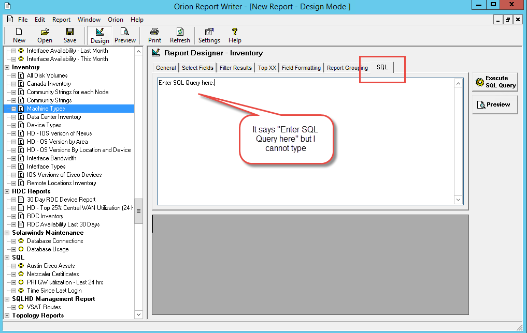Click page icon beside 30 Day RDC Device Report
The width and height of the screenshot is (527, 333).
pos(21,200)
